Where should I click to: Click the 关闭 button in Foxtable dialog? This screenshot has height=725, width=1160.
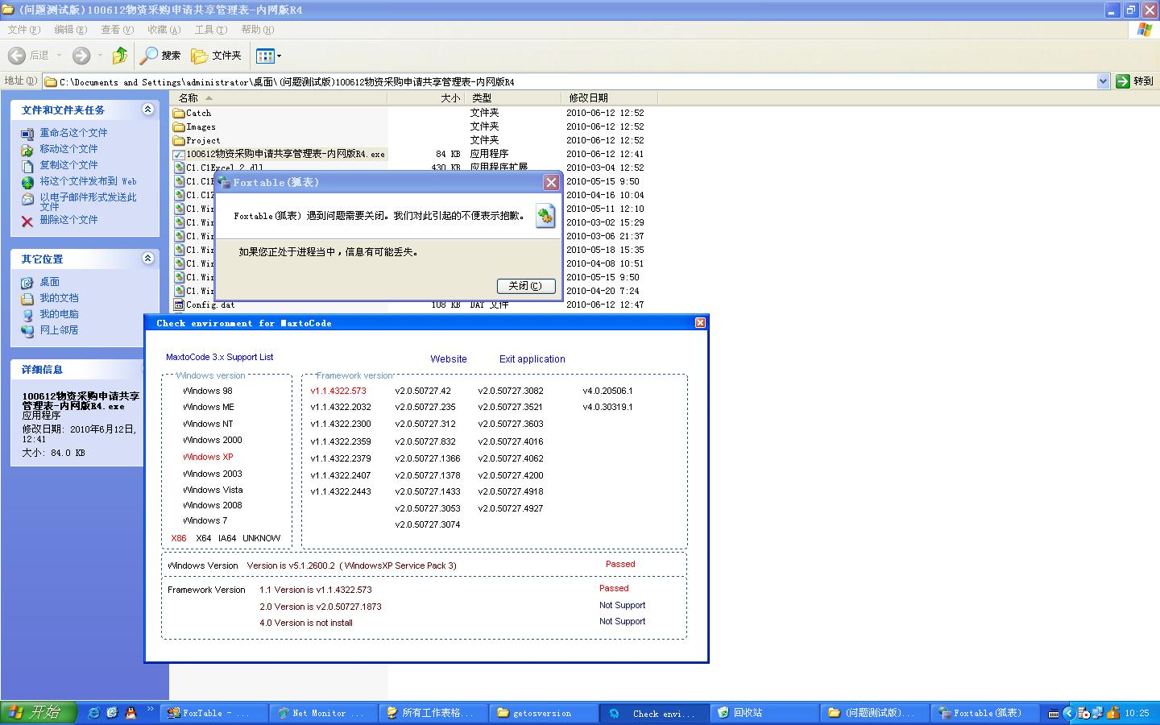[x=525, y=286]
